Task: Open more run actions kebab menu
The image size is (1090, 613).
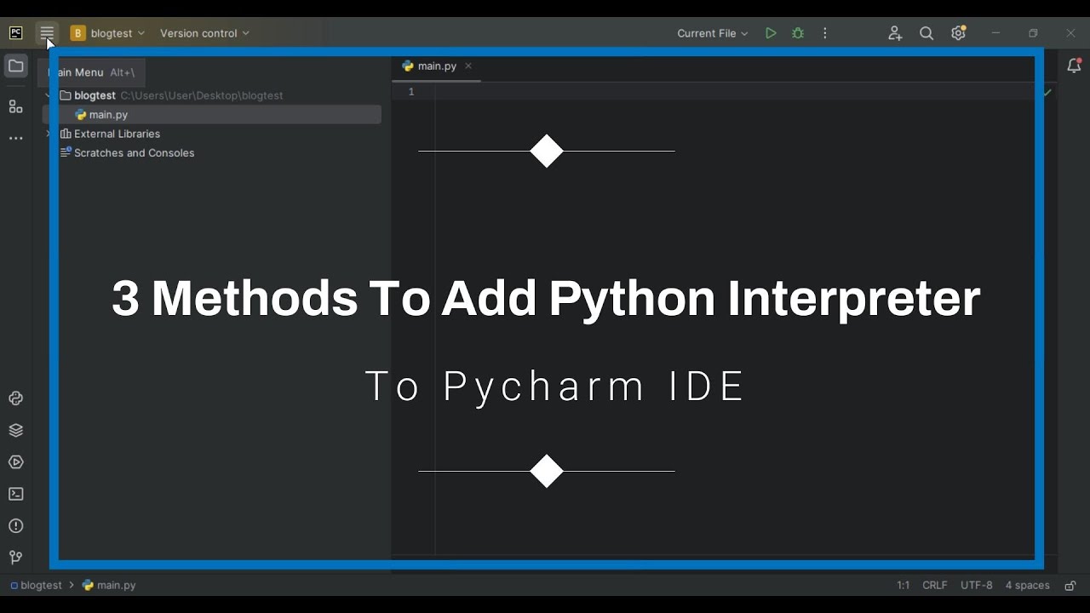Action: click(824, 33)
